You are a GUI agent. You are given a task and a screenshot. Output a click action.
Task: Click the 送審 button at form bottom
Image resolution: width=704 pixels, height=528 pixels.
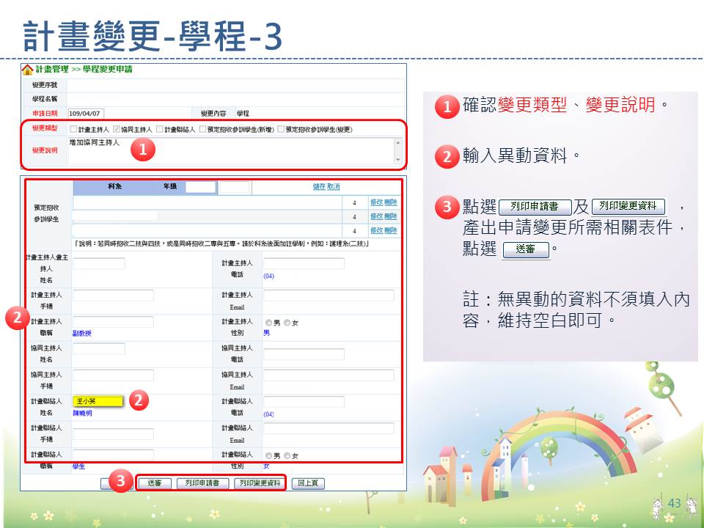pos(154,483)
